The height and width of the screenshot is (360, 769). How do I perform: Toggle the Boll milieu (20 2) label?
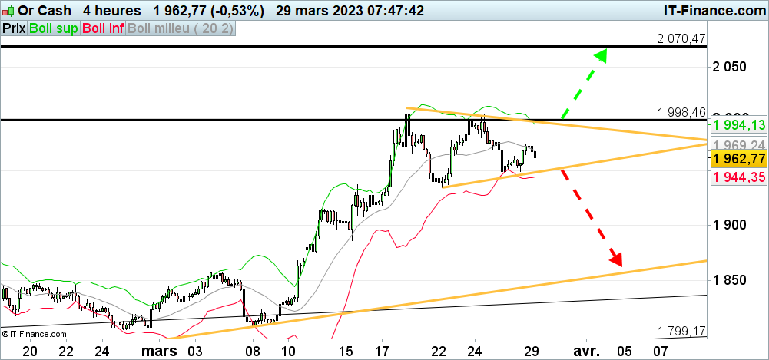[x=181, y=28]
